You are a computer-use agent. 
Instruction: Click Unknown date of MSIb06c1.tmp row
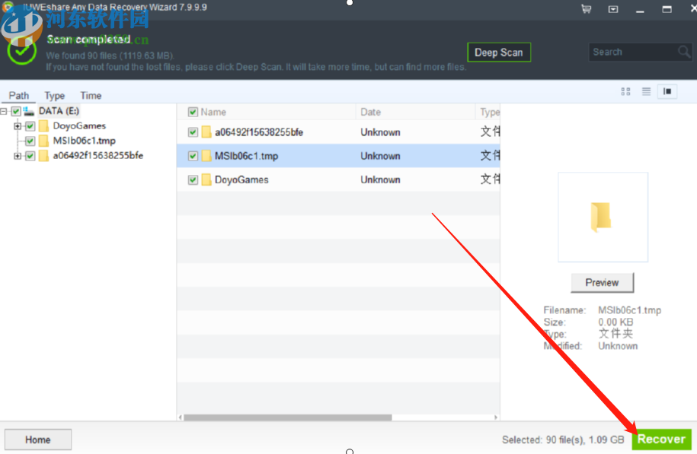(380, 156)
